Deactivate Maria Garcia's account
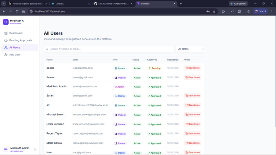This screenshot has width=276, height=155. click(192, 143)
